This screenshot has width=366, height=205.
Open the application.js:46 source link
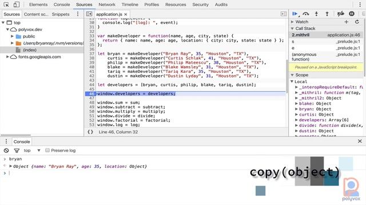(344, 35)
